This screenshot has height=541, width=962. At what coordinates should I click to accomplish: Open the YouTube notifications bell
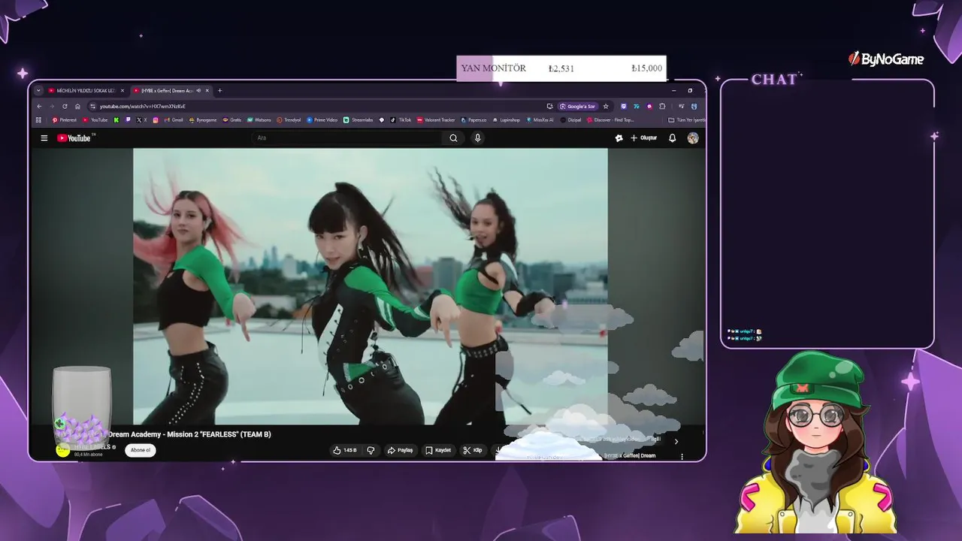point(673,138)
